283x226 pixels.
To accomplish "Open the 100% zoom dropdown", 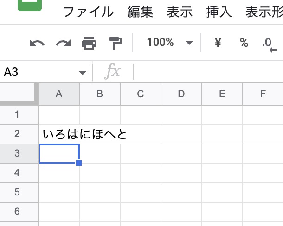I will (x=169, y=43).
